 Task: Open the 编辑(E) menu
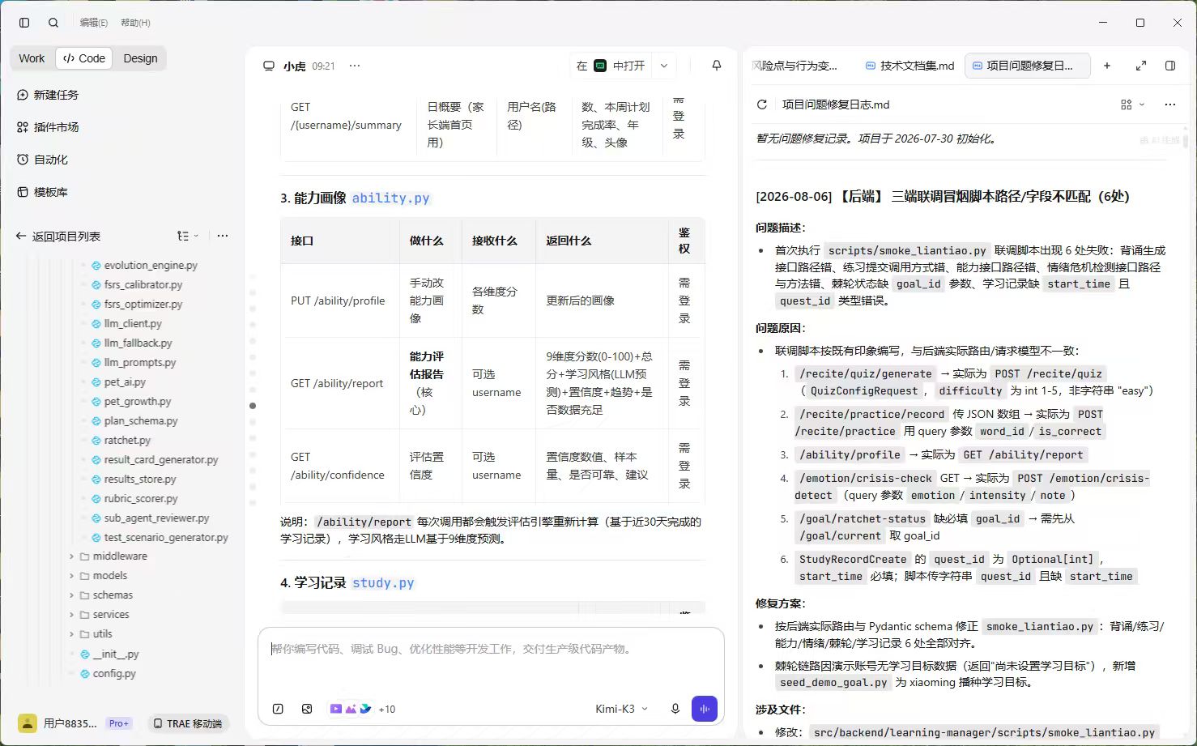tap(94, 23)
